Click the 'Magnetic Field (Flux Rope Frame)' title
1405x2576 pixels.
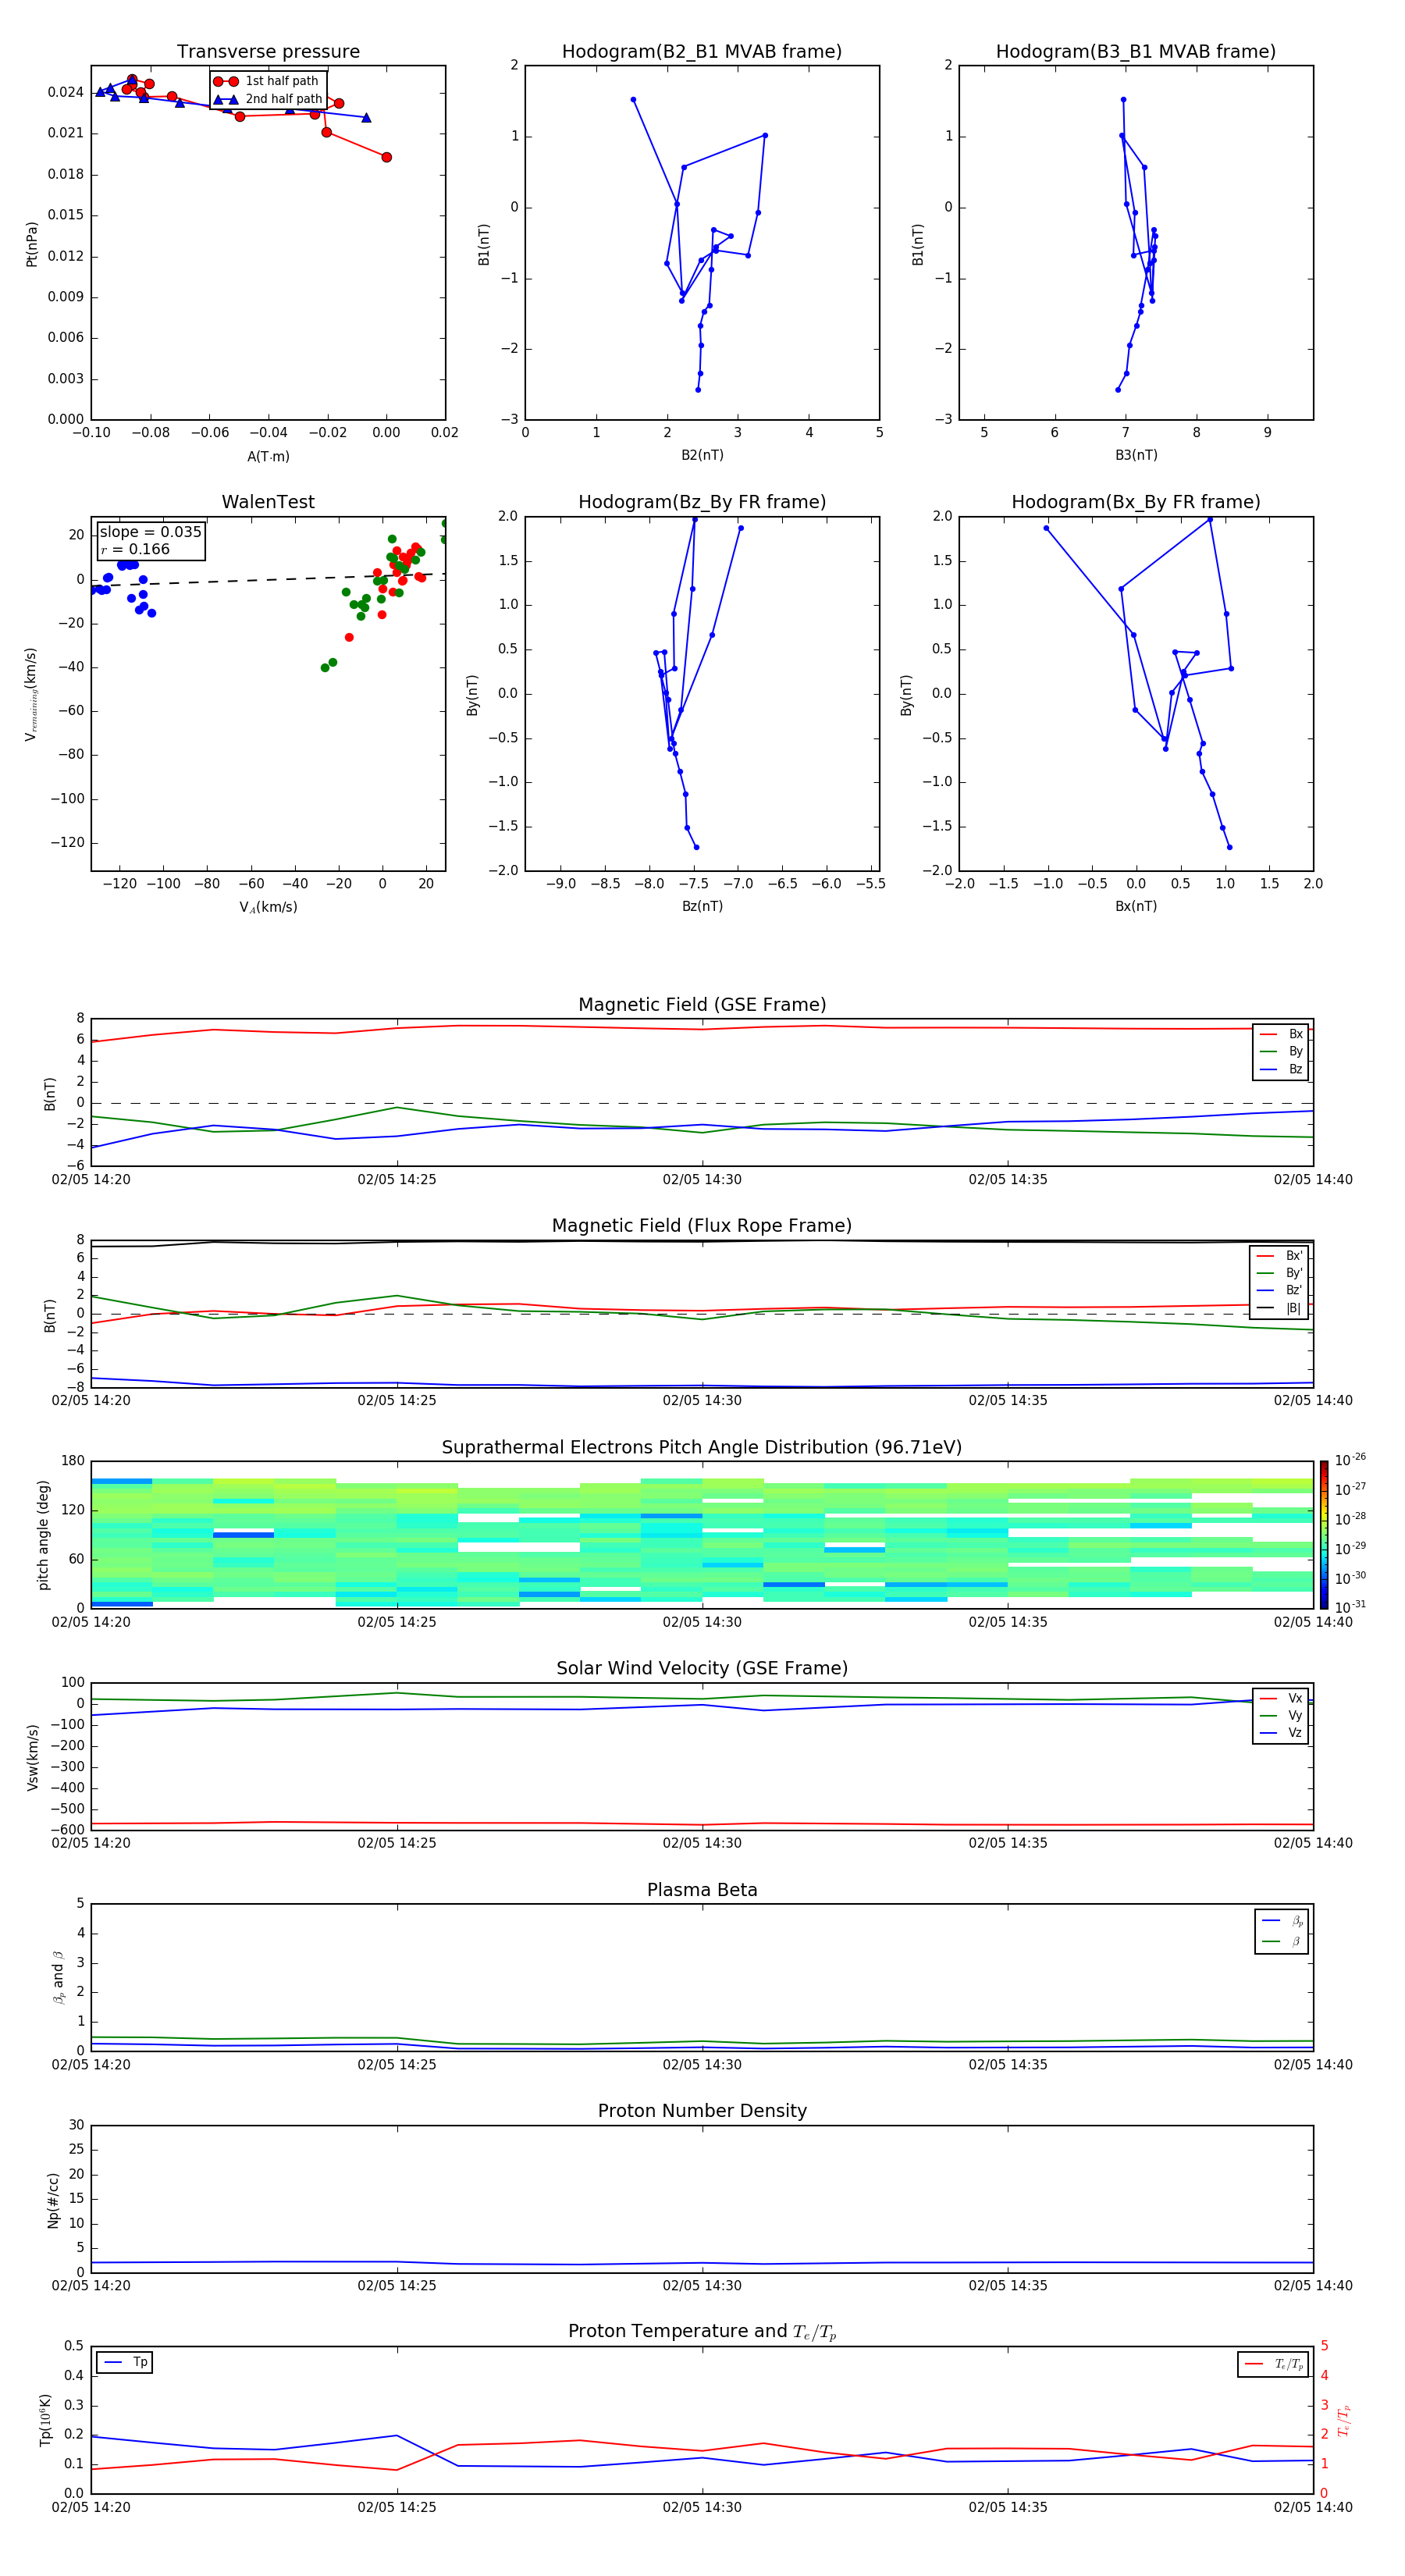tap(702, 1226)
